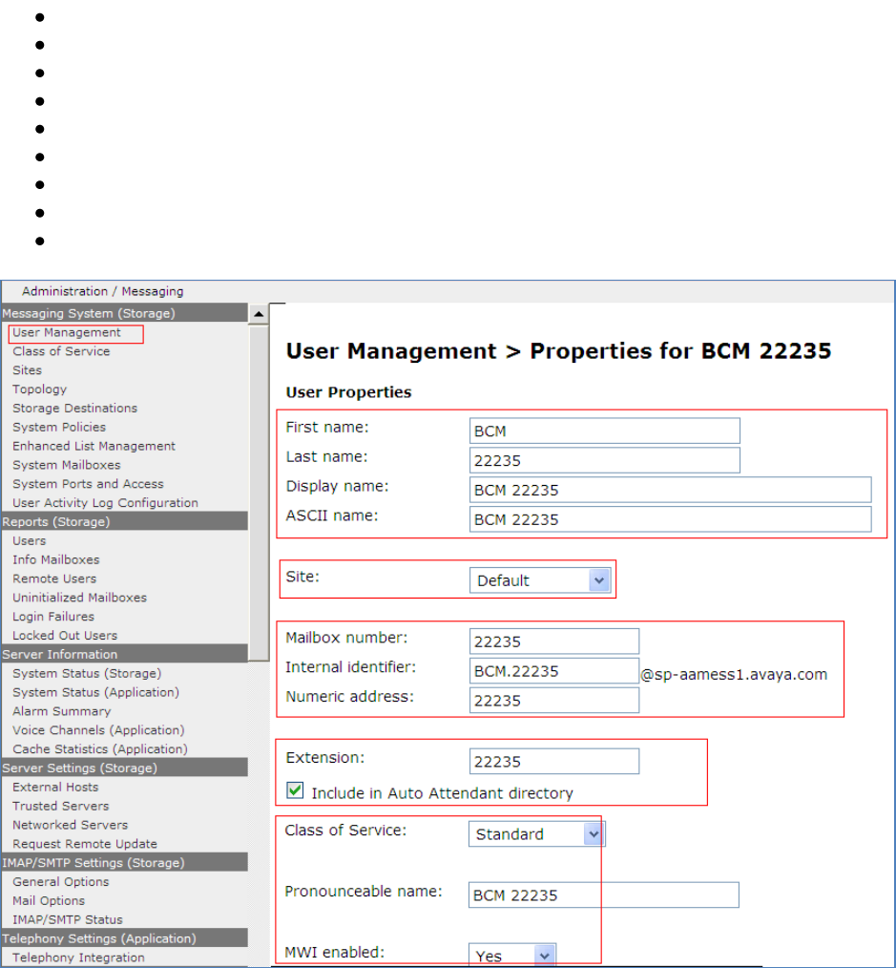Image resolution: width=896 pixels, height=968 pixels.
Task: Click the Mailbox number field
Action: point(554,642)
